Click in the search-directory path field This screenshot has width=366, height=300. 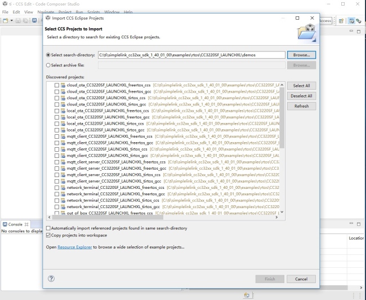pos(190,55)
